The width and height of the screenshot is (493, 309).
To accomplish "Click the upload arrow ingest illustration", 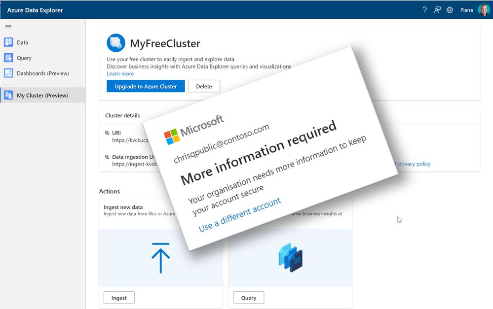I will click(161, 258).
